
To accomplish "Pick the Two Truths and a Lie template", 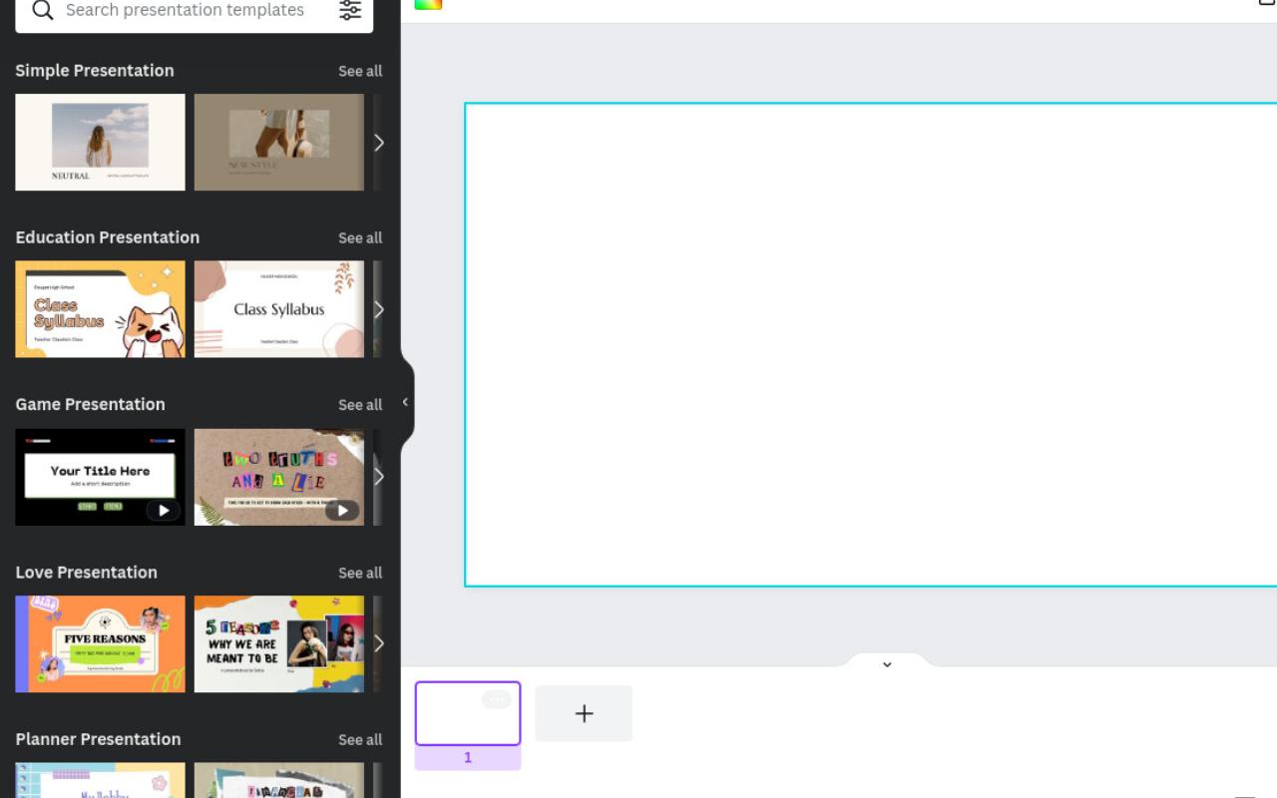I will pos(279,477).
